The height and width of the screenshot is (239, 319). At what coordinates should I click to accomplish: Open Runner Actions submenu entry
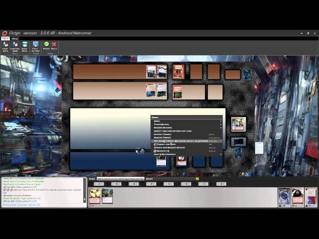[x=186, y=128]
